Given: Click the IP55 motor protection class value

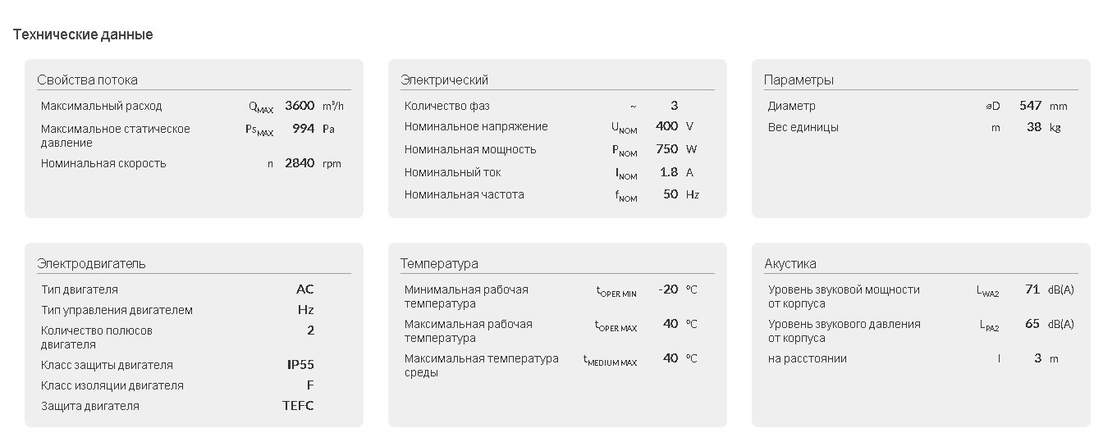Looking at the screenshot, I should pos(300,365).
